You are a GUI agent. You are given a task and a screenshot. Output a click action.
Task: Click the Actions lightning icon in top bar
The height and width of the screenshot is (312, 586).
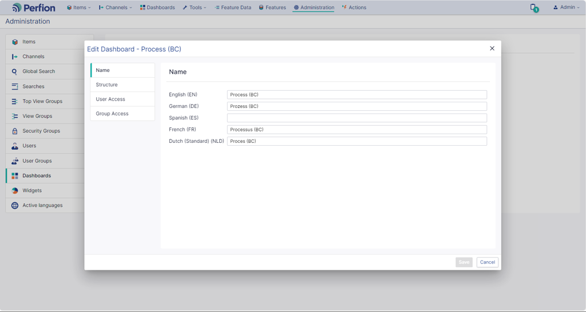pyautogui.click(x=344, y=7)
